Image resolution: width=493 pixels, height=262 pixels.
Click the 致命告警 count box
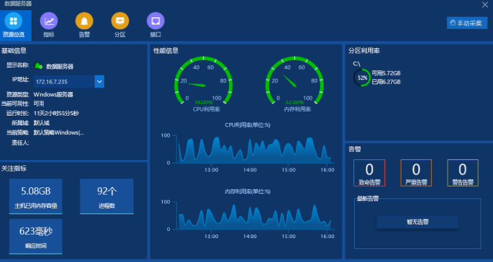pyautogui.click(x=369, y=173)
